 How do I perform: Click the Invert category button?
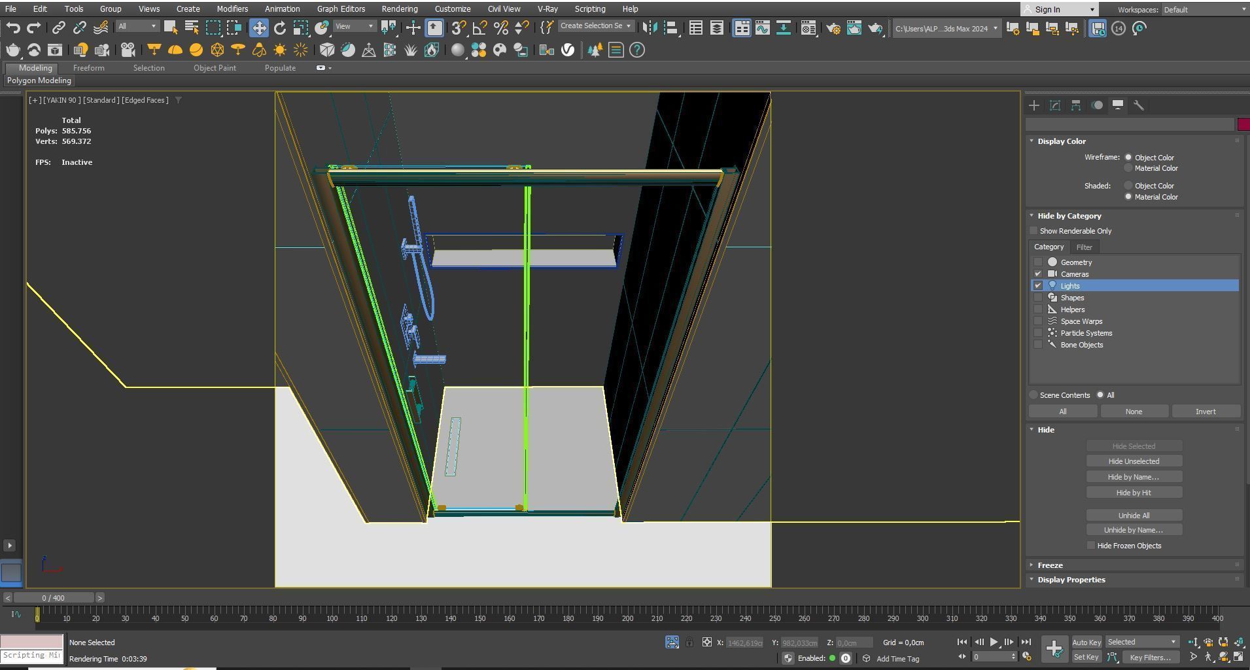[x=1206, y=412]
